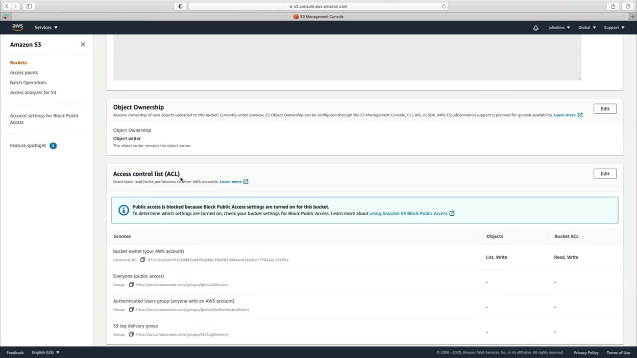Open the Support dropdown menu
This screenshot has height=358, width=637.
pyautogui.click(x=614, y=28)
